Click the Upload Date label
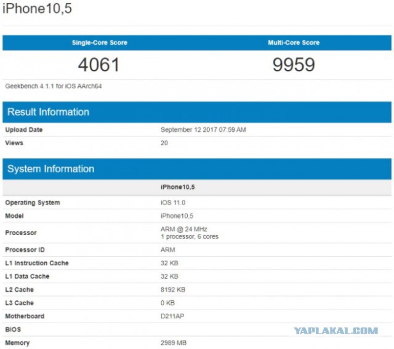Image resolution: width=394 pixels, height=349 pixels. (24, 130)
